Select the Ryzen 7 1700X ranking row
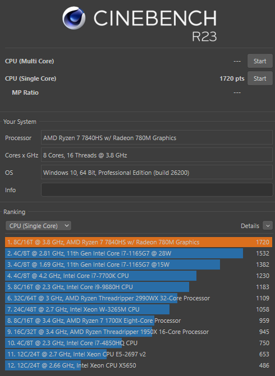The width and height of the screenshot is (275, 376). [139, 321]
